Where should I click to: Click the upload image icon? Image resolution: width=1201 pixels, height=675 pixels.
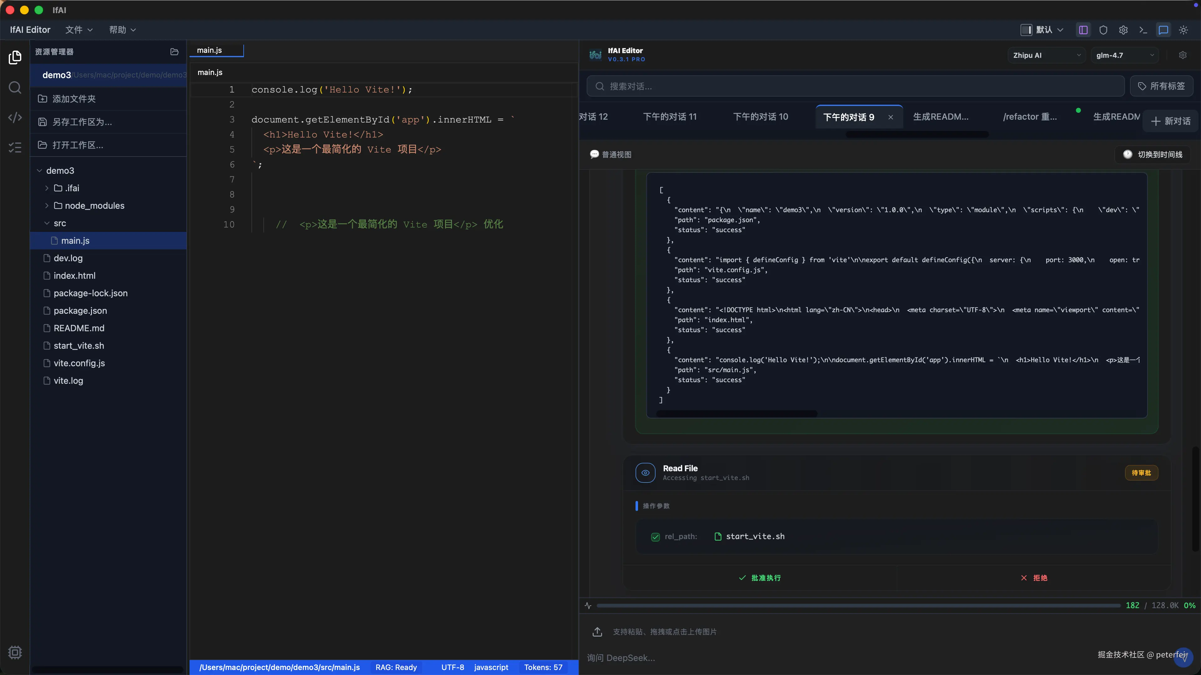(597, 632)
